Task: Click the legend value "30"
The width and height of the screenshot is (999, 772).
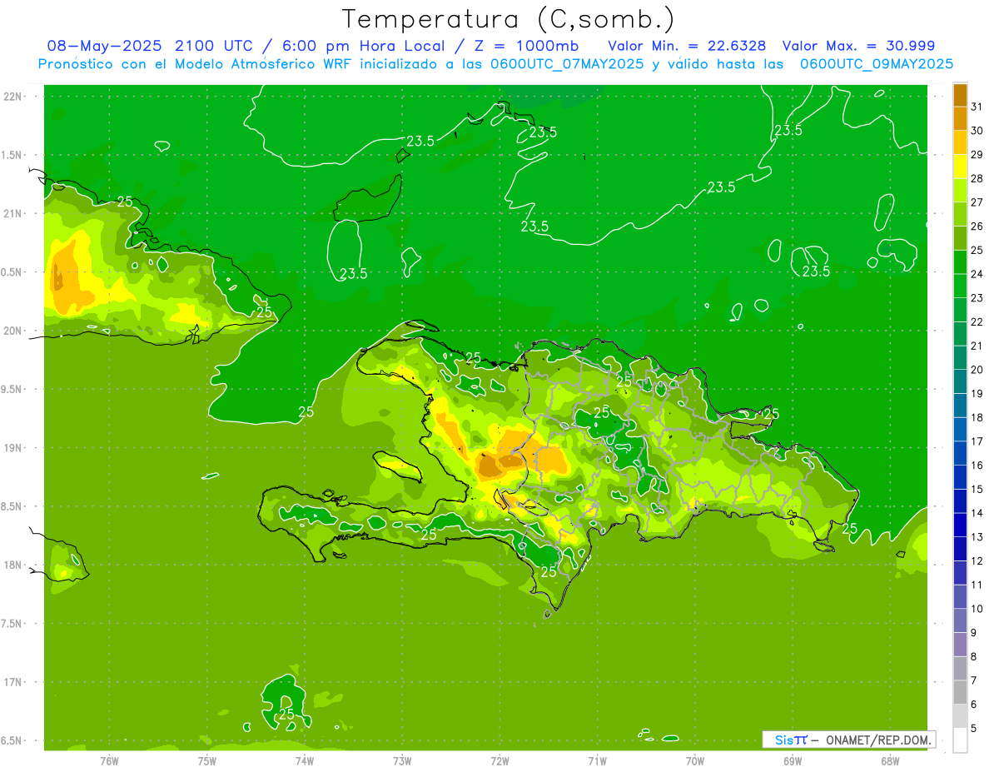Action: (x=977, y=131)
